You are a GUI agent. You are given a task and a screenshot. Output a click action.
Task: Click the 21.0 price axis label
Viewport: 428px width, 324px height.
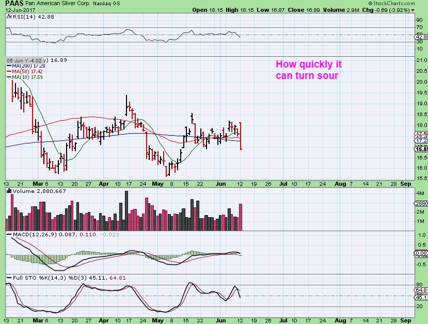tap(422, 60)
